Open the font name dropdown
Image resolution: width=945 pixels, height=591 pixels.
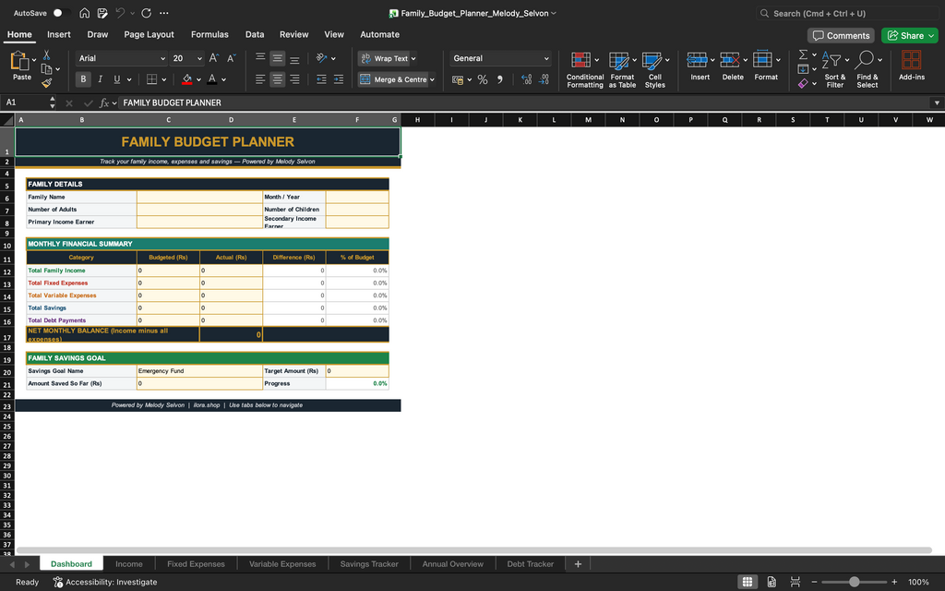[162, 58]
